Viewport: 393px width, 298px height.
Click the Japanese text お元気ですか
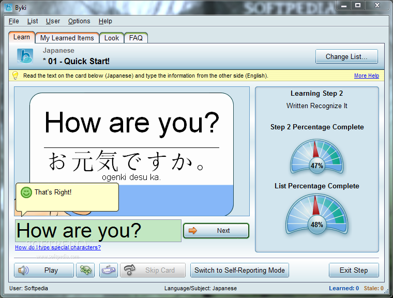click(126, 161)
